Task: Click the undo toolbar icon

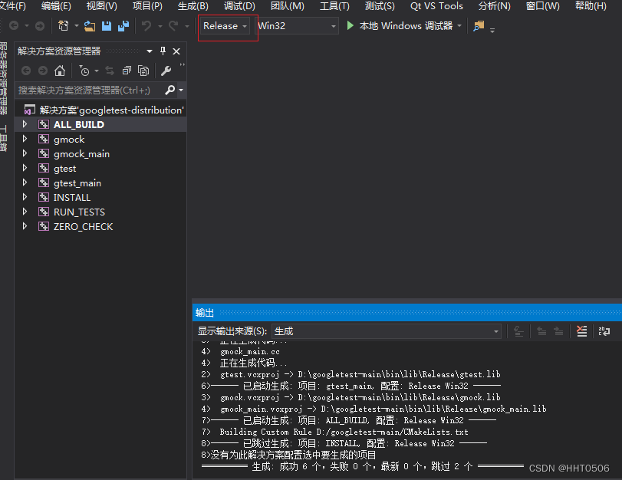Action: (x=146, y=26)
